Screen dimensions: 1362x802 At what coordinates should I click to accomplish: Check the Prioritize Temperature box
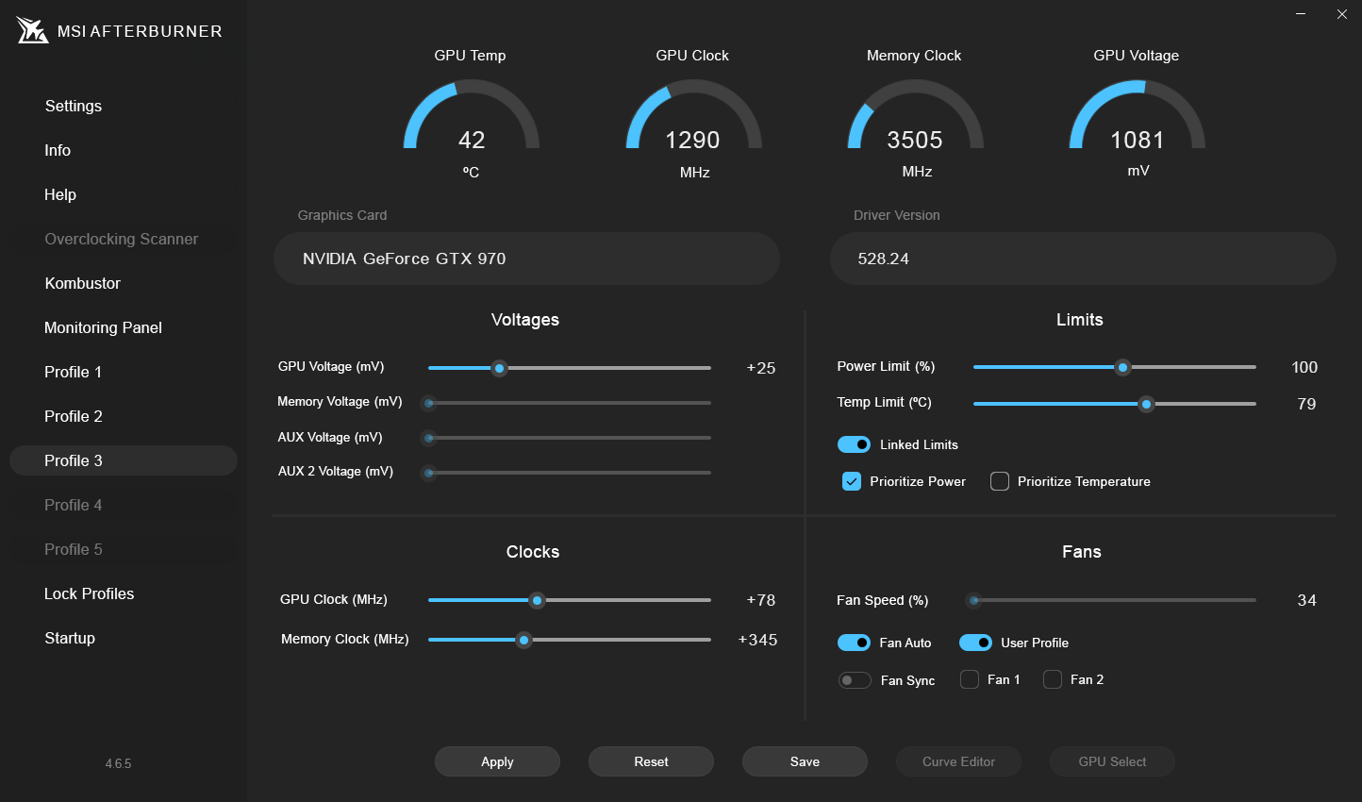pos(999,481)
